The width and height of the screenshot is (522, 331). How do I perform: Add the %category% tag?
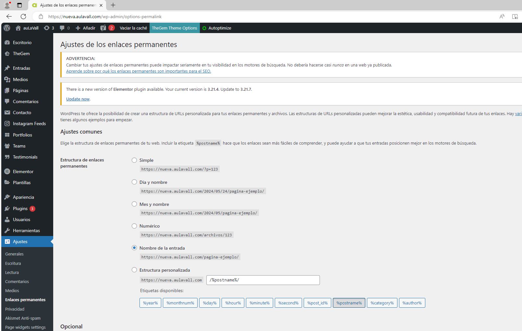pos(382,303)
